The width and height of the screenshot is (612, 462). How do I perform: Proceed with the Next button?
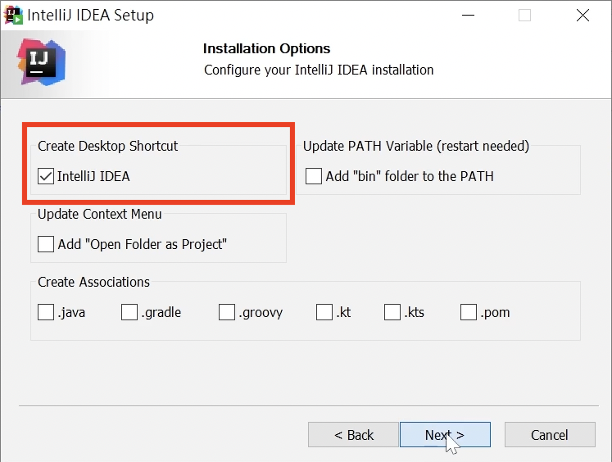(x=444, y=435)
